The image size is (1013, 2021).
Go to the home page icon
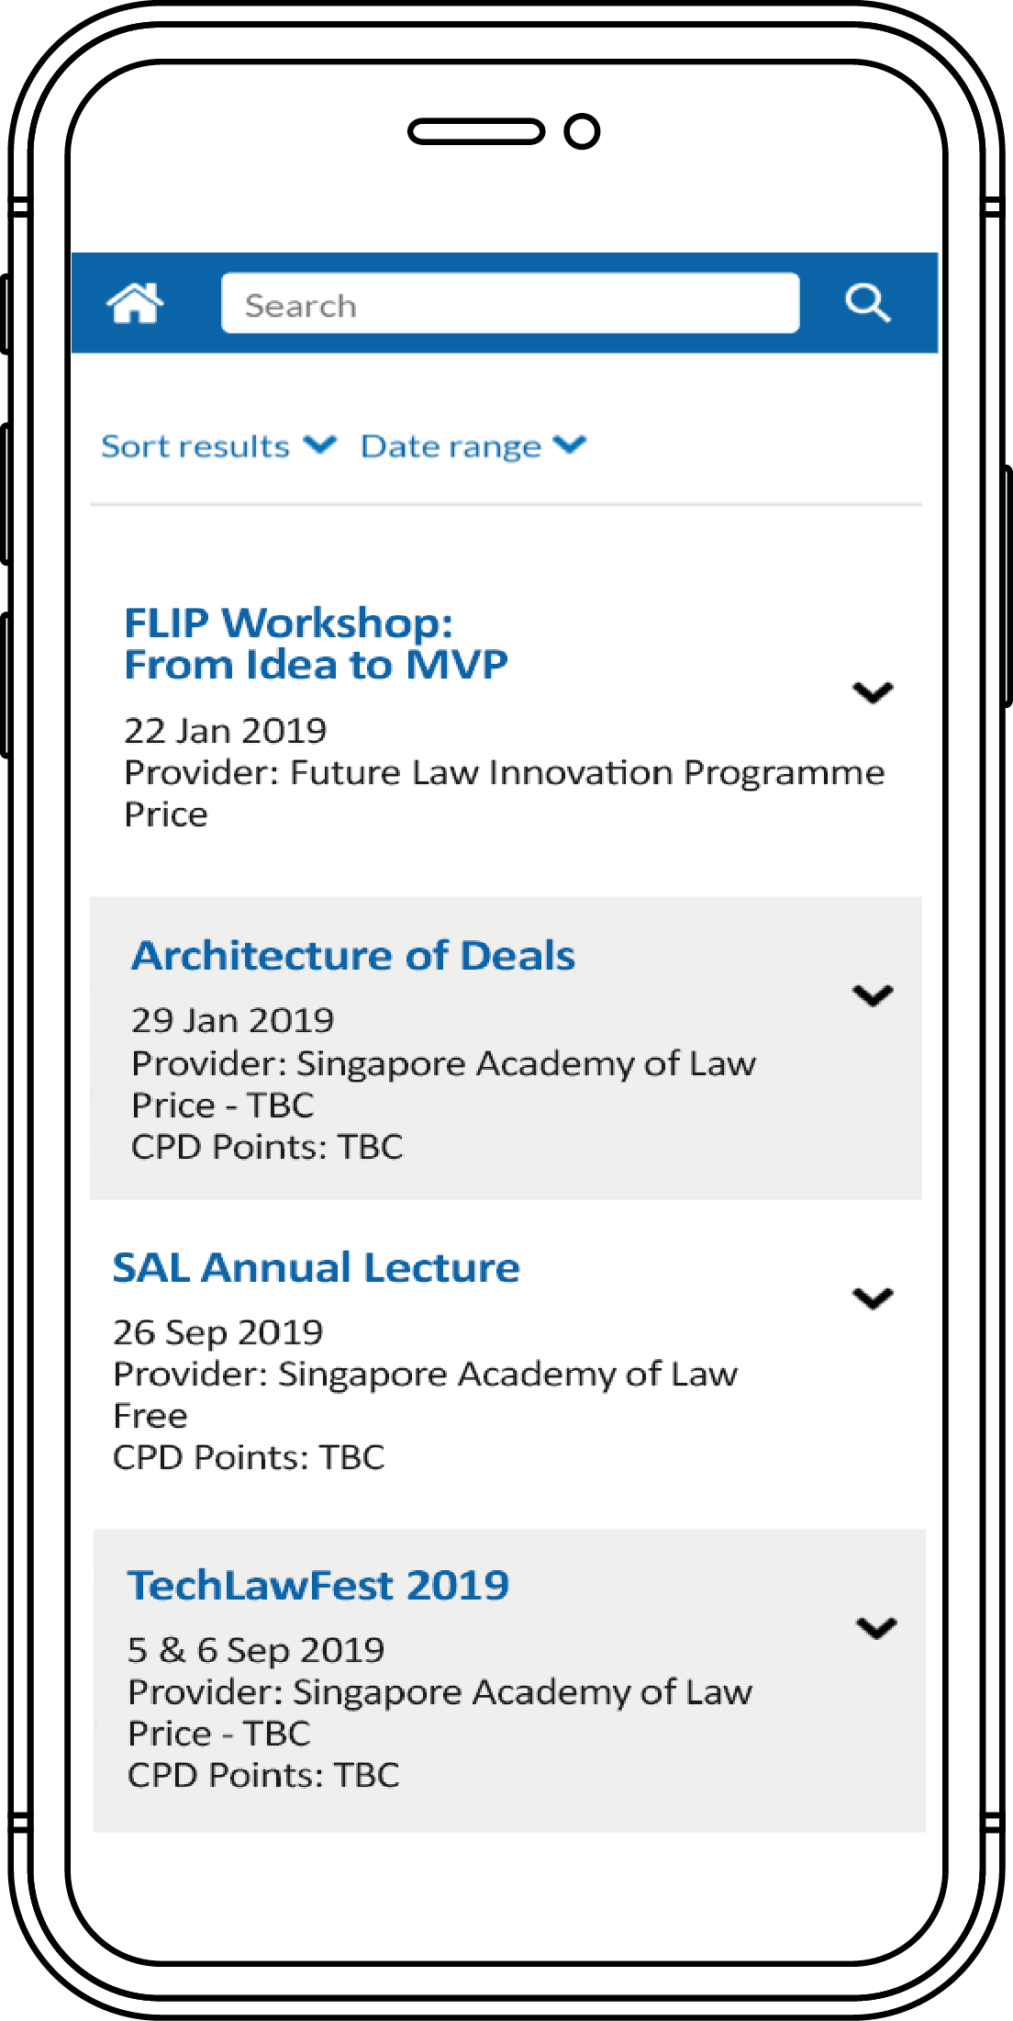pyautogui.click(x=135, y=303)
